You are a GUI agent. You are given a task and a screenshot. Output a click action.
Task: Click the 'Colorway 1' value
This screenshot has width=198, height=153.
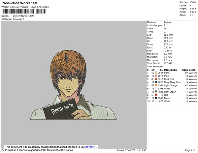tap(18, 19)
